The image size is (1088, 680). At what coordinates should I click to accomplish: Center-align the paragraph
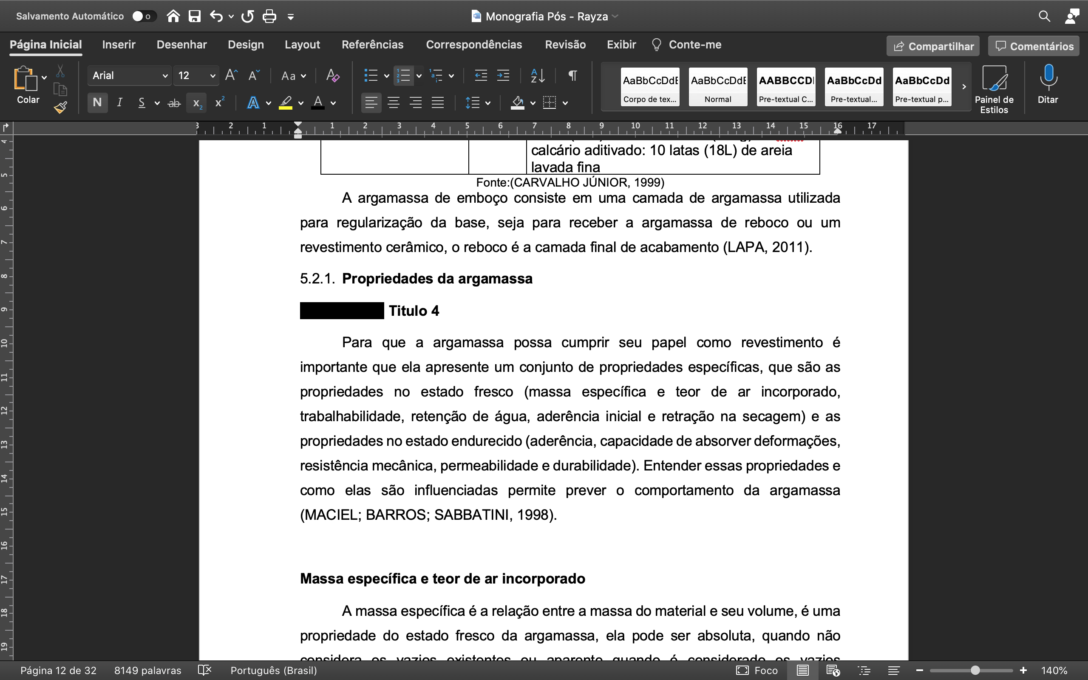click(394, 102)
